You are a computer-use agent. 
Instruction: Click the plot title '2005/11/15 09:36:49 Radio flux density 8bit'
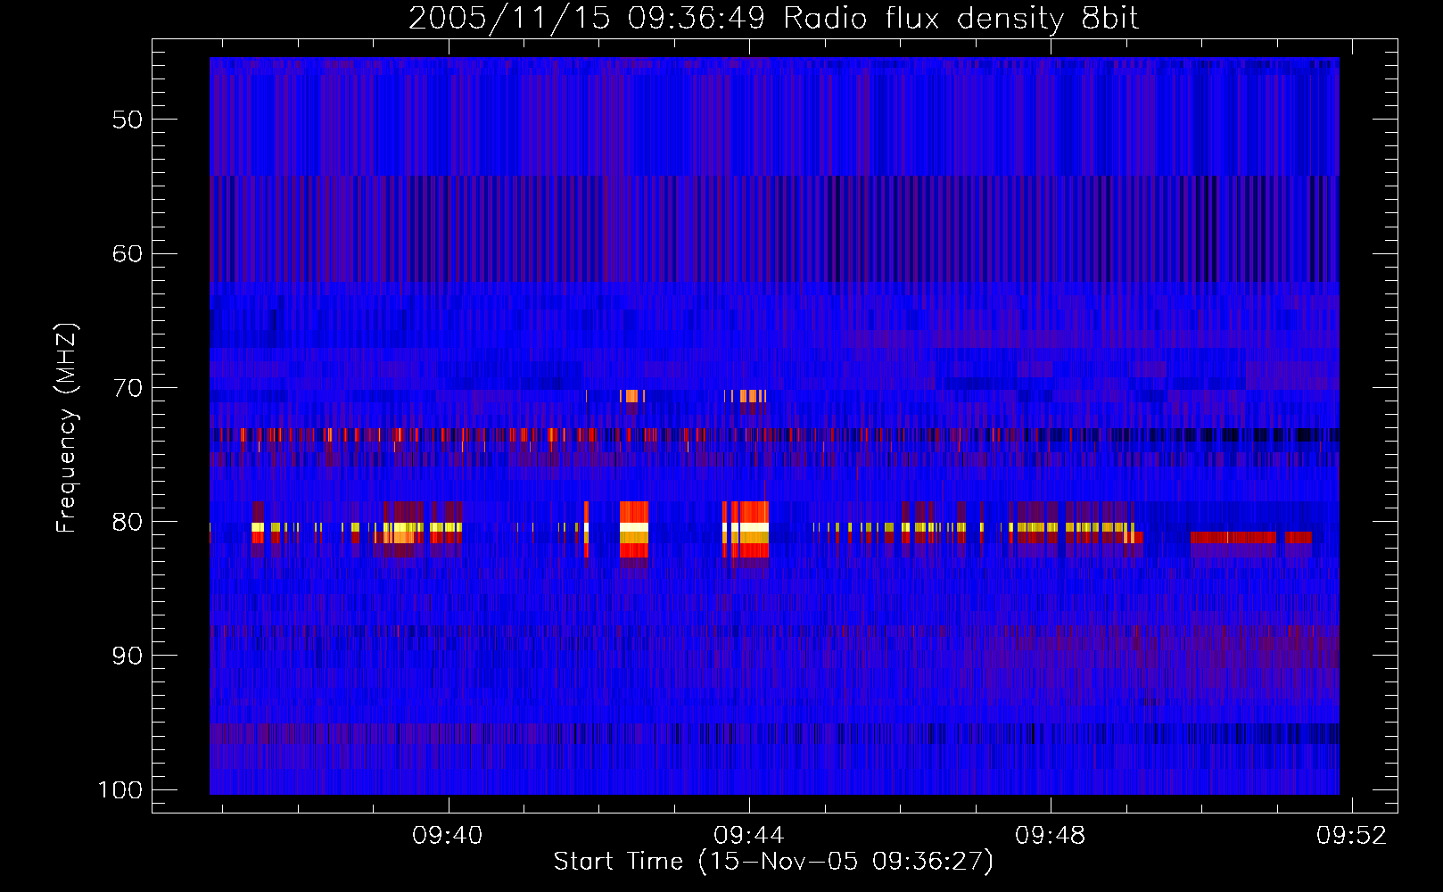773,18
